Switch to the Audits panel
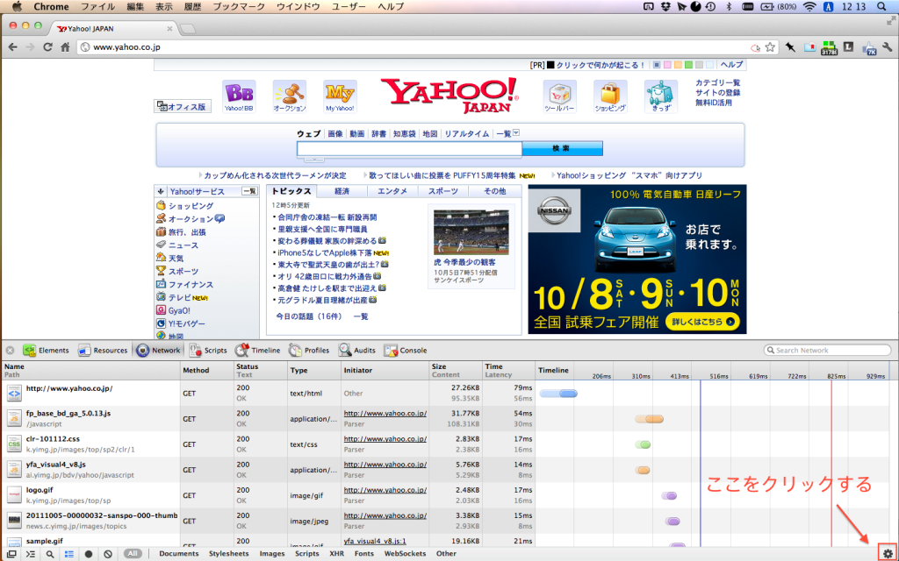Image resolution: width=899 pixels, height=561 pixels. [x=357, y=351]
